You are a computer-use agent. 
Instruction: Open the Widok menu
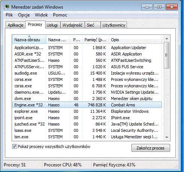tap(41, 15)
